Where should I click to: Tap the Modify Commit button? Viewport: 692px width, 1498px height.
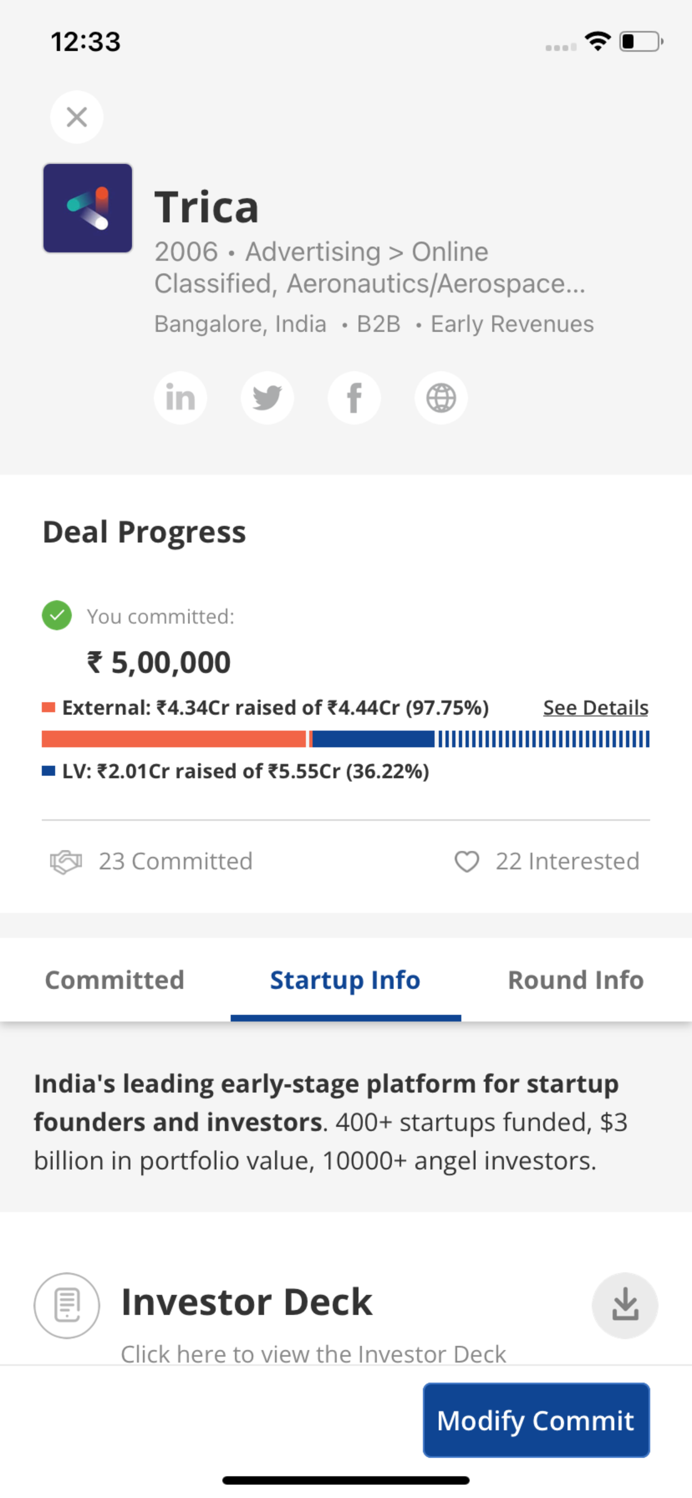[x=536, y=1420]
